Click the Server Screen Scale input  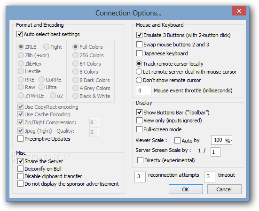(x=215, y=152)
